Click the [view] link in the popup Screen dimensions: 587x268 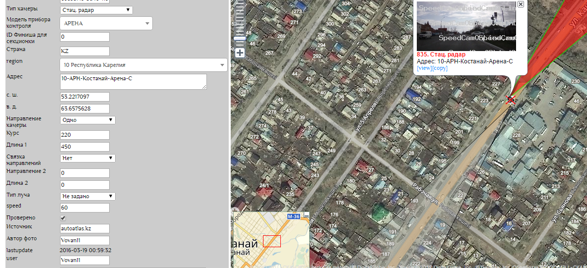coord(424,68)
